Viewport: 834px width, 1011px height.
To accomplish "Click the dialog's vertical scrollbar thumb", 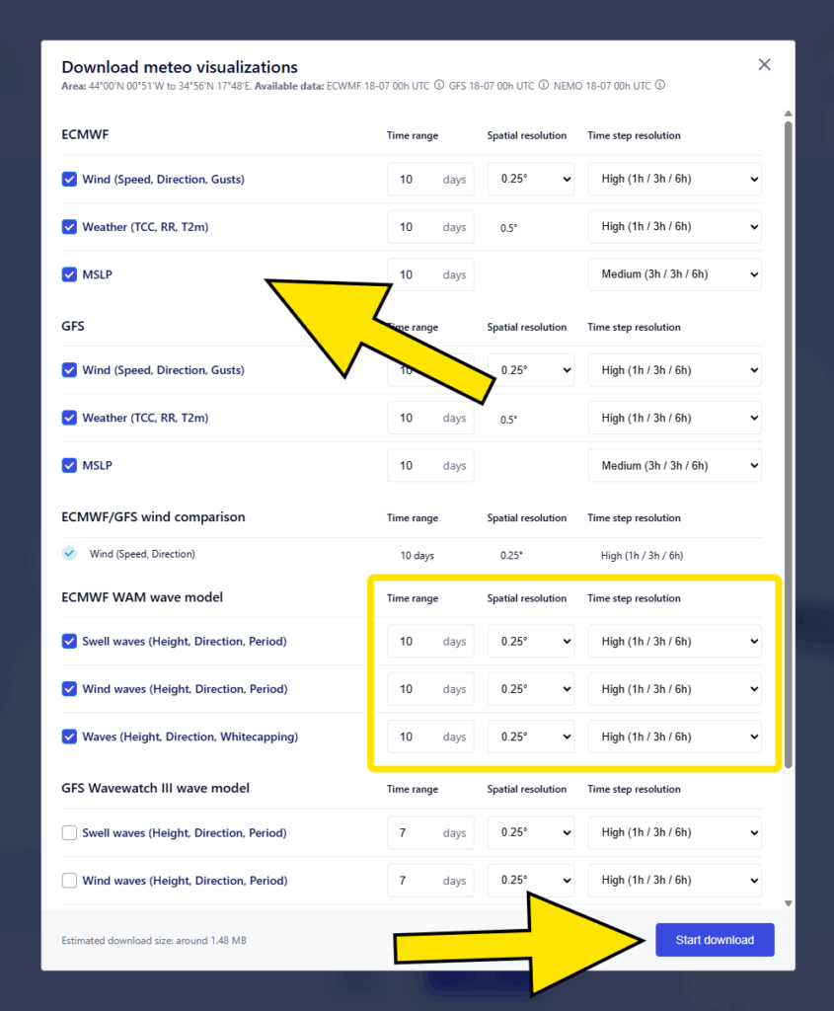I will click(788, 444).
